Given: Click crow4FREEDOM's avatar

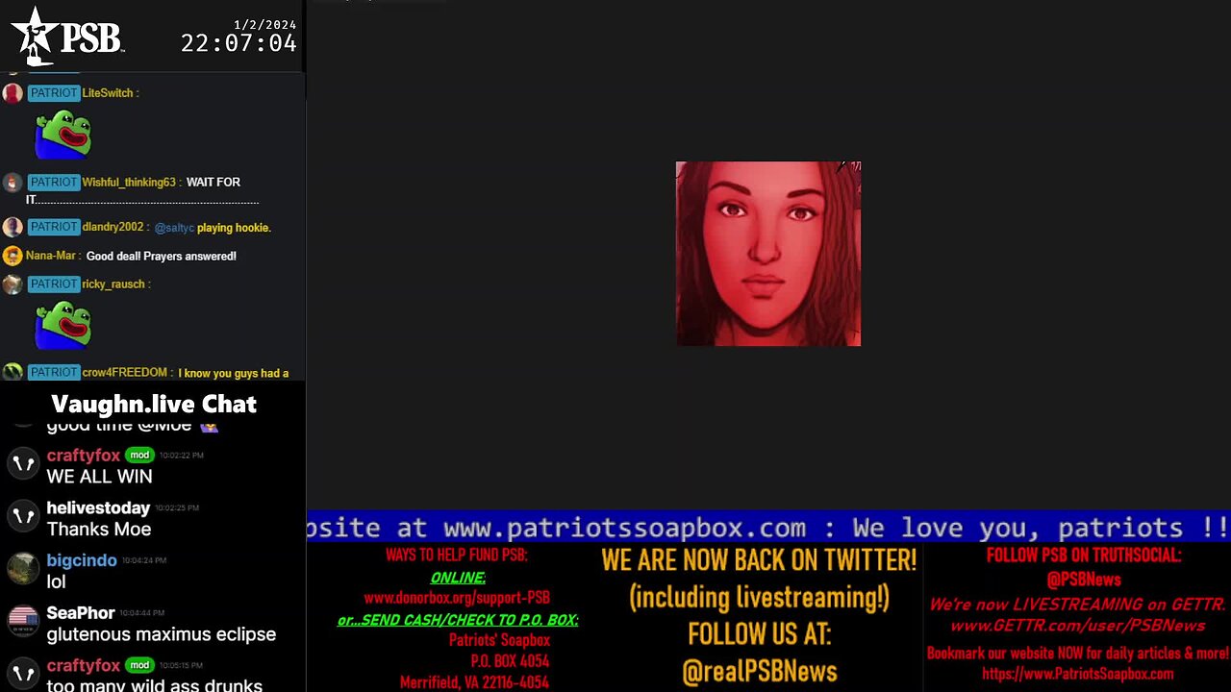Looking at the screenshot, I should pos(13,373).
